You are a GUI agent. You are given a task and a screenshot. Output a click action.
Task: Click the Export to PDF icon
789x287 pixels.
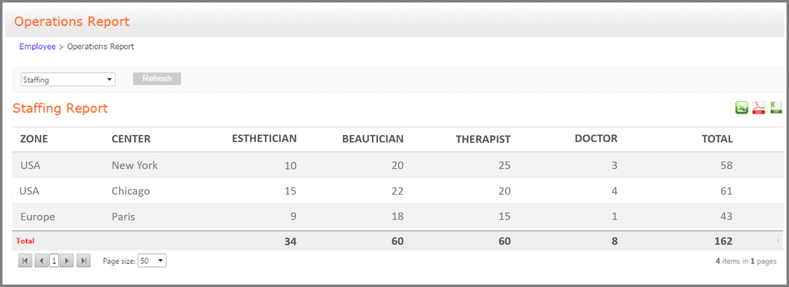758,108
